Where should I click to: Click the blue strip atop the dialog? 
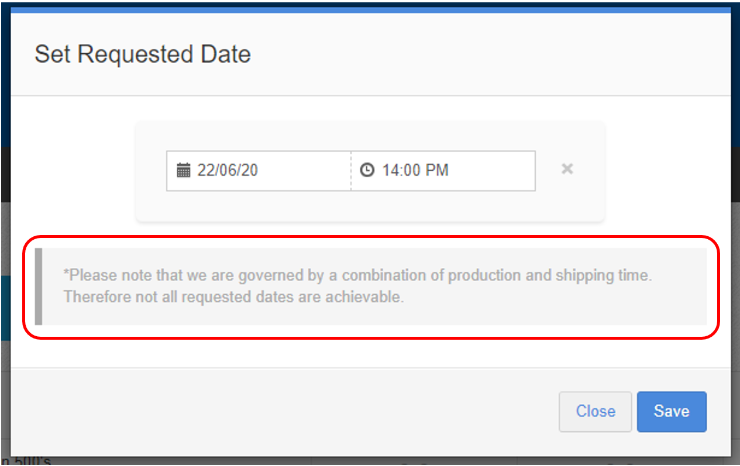(370, 10)
